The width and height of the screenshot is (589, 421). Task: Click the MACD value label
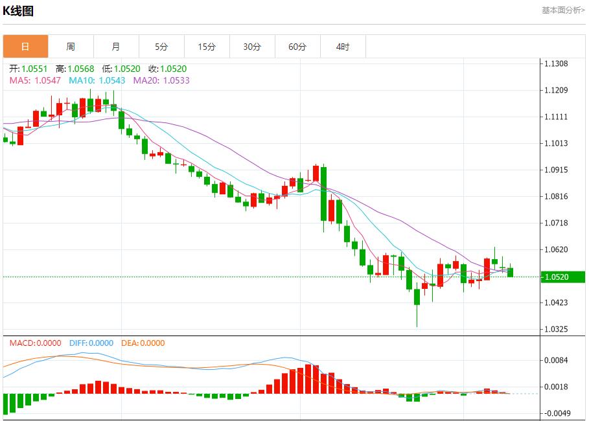tap(35, 343)
